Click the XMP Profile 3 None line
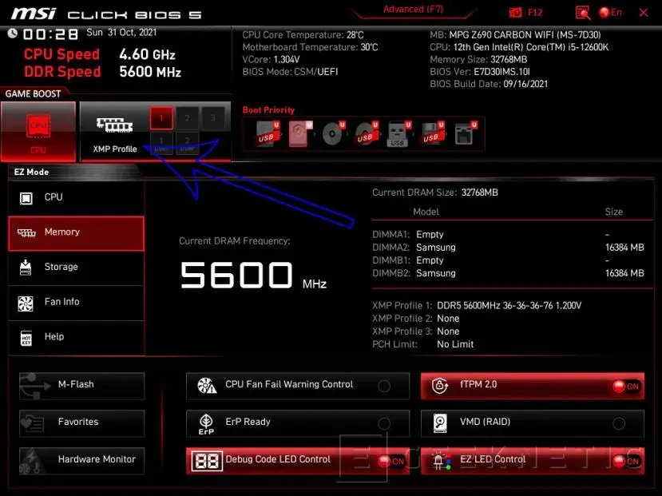Image resolution: width=662 pixels, height=496 pixels. point(415,331)
